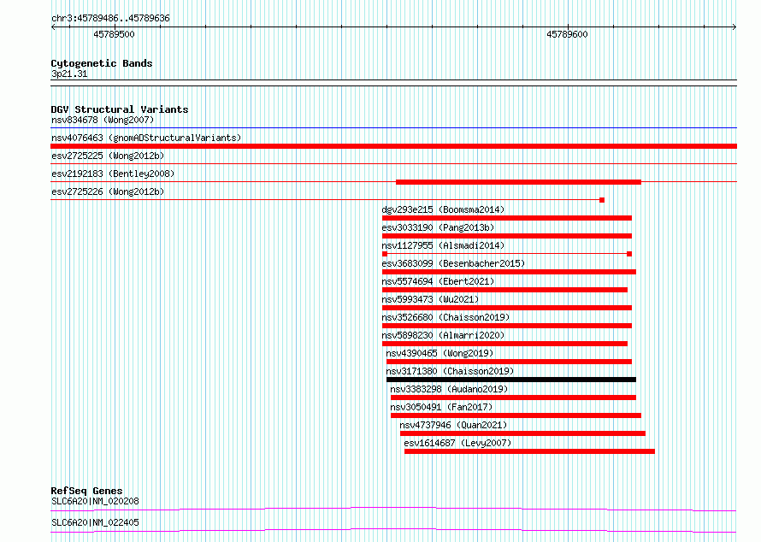The image size is (761, 542).
Task: Click red bar under esv3033190 (Pang2013b)
Action: 507,236
